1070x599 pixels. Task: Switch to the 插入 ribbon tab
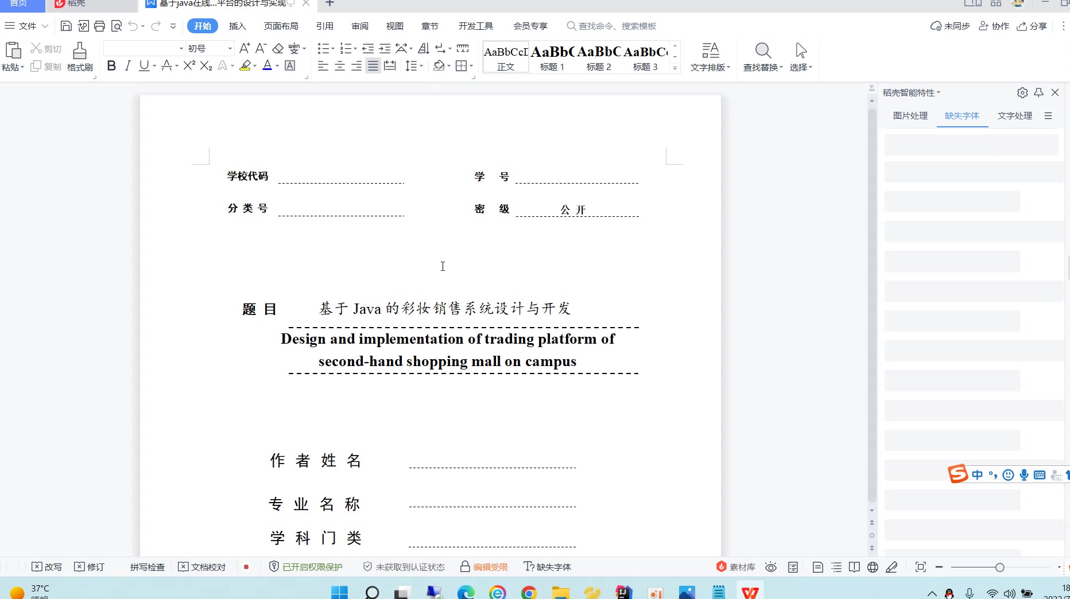pyautogui.click(x=237, y=26)
